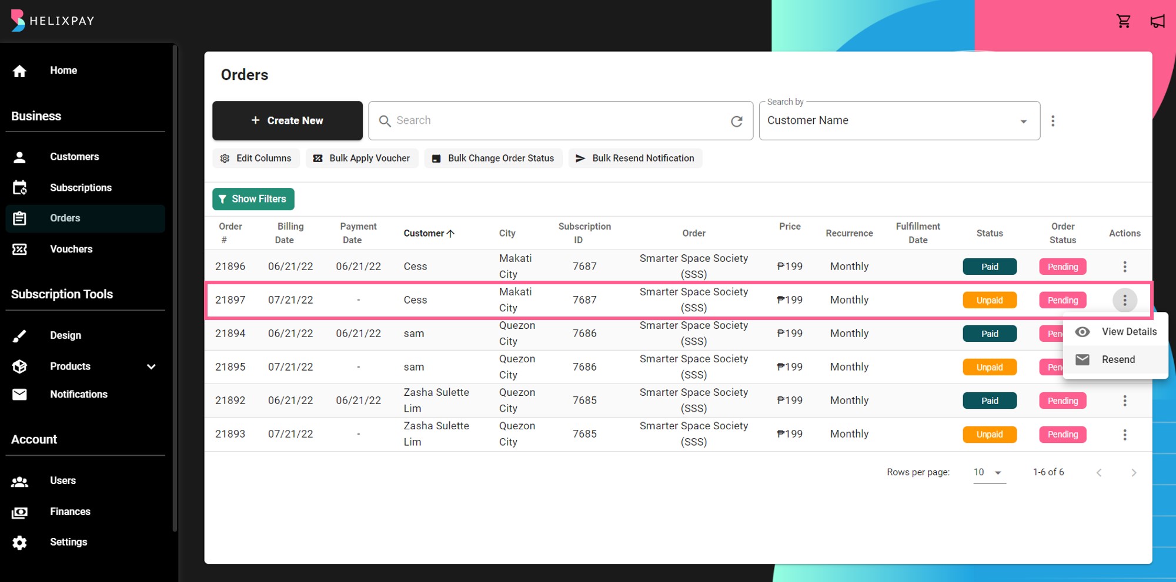The image size is (1176, 582).
Task: Click the Payment Date column header
Action: (x=358, y=233)
